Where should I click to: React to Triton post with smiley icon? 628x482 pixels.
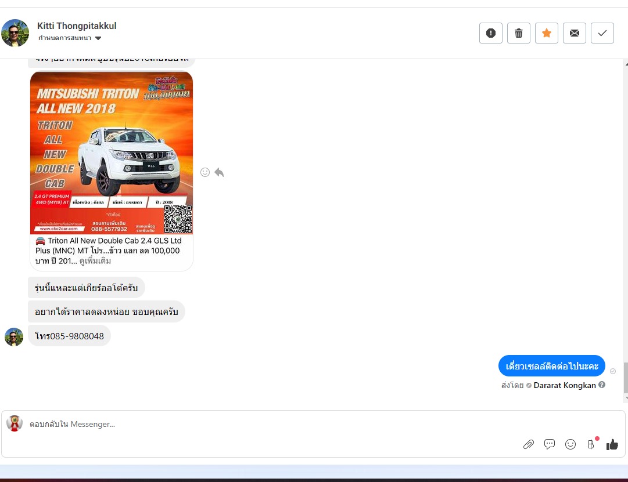tap(205, 172)
